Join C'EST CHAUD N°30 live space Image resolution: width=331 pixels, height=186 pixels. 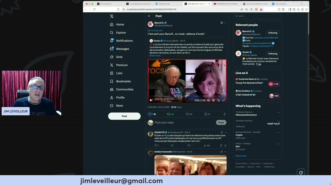pos(274,96)
